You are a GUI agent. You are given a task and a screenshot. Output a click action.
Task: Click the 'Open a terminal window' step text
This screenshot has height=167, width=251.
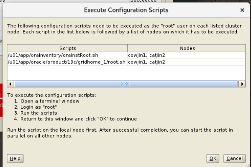[x=50, y=101]
